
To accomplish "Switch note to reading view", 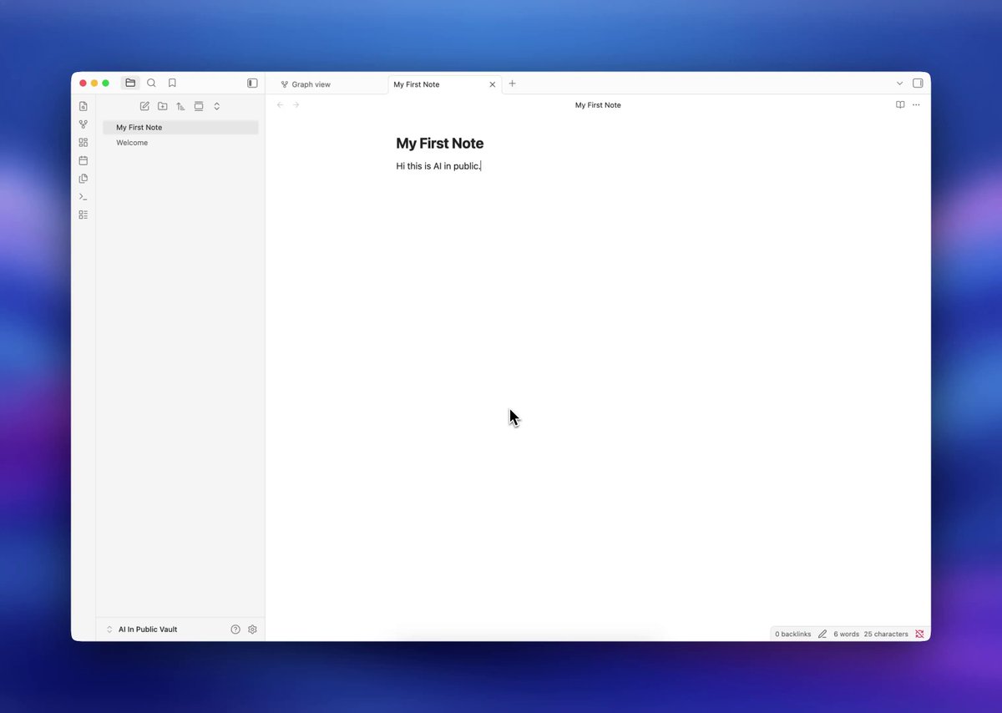I will point(900,105).
